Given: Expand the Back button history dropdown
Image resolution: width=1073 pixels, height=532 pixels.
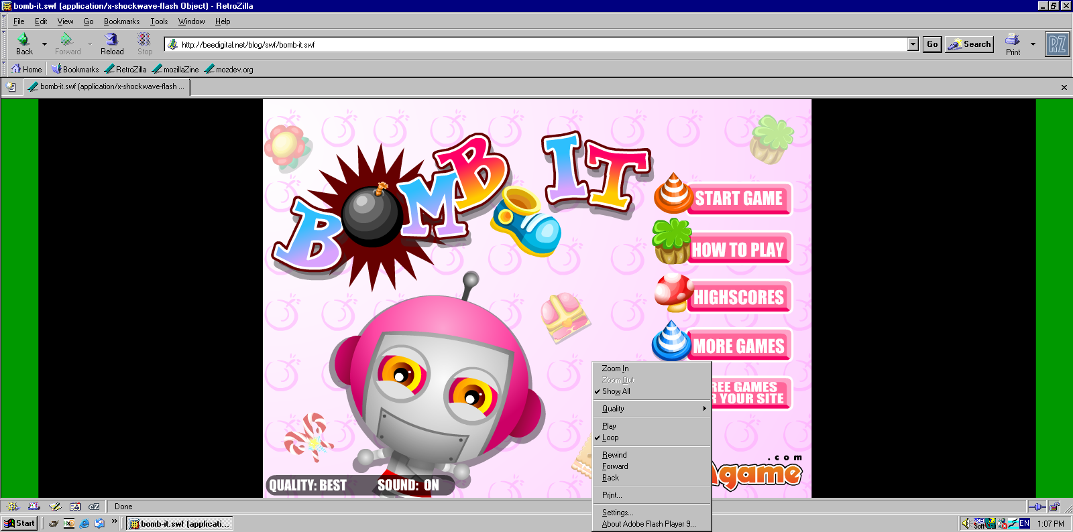Looking at the screenshot, I should 44,44.
